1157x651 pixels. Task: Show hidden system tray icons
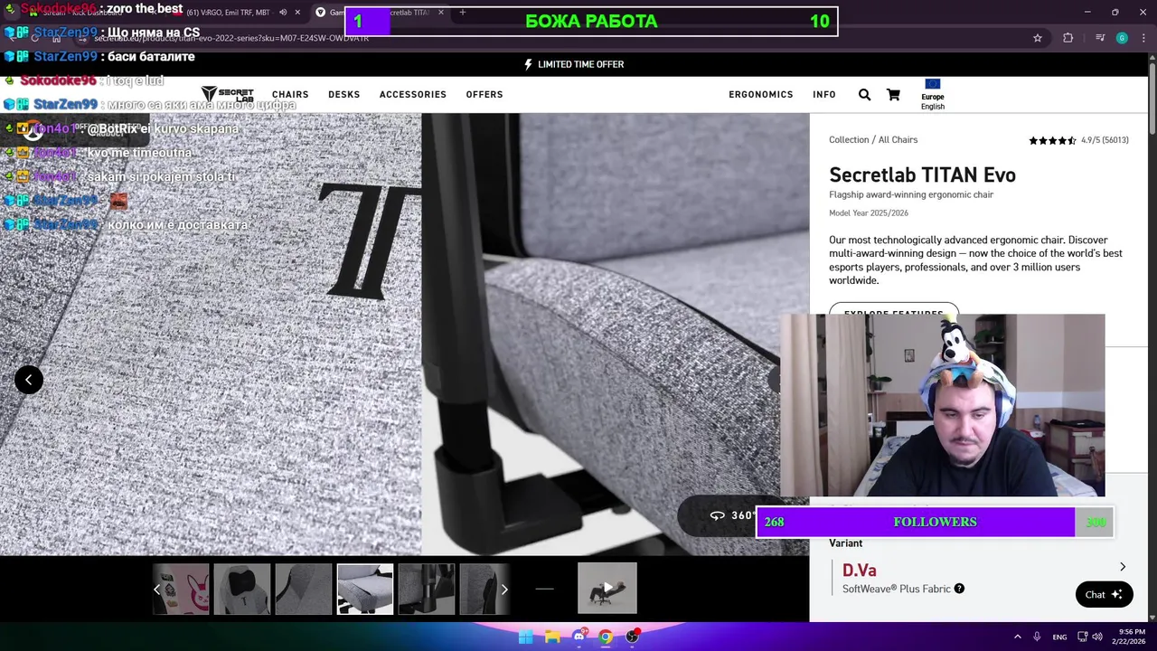point(1017,637)
